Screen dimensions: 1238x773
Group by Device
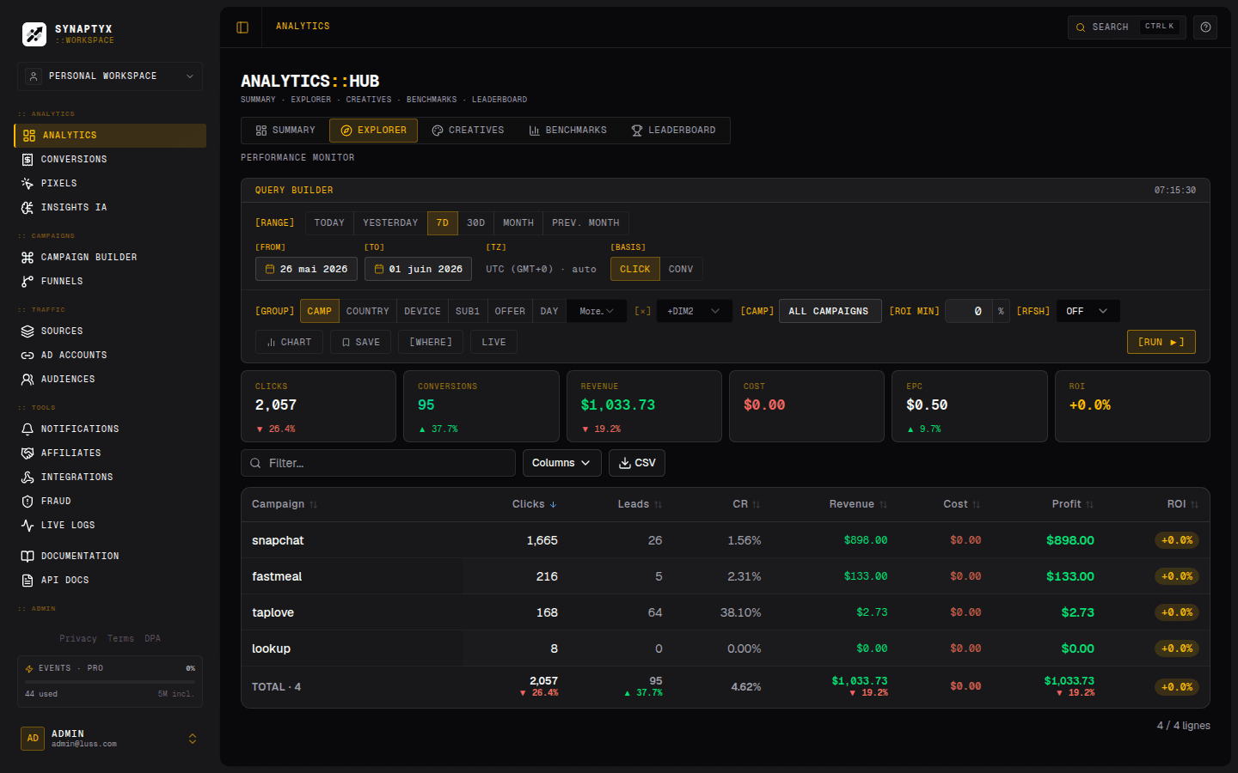click(x=422, y=311)
